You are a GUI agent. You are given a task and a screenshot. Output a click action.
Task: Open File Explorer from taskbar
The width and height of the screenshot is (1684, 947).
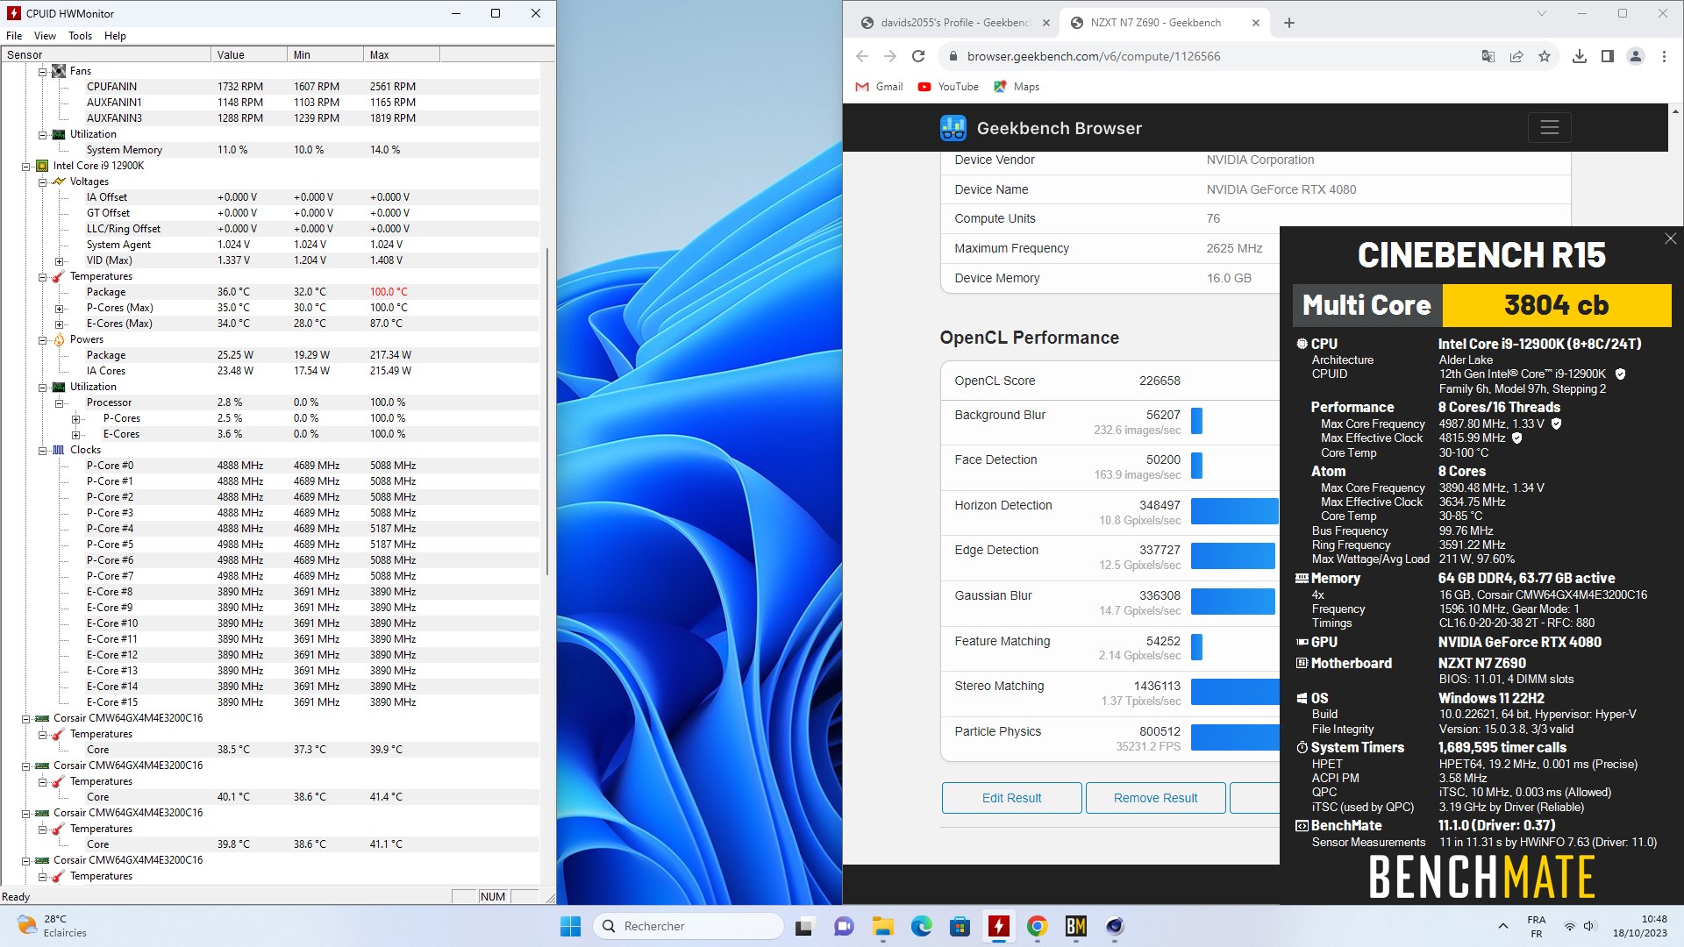pyautogui.click(x=882, y=926)
